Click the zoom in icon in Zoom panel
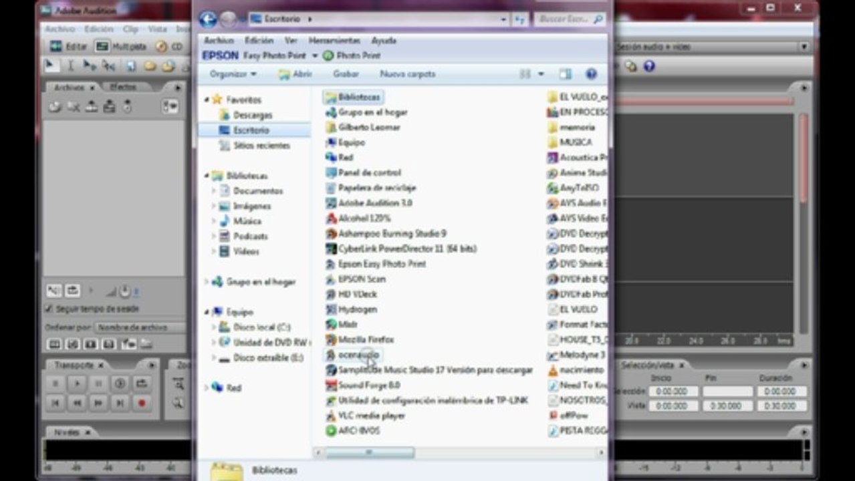The image size is (855, 481). (x=178, y=383)
